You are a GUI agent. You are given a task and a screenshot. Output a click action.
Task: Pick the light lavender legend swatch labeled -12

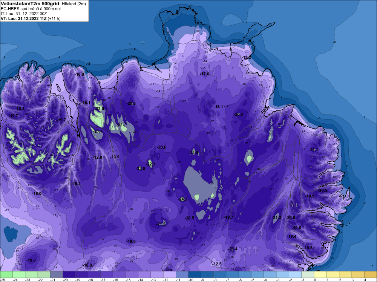[x=170, y=274]
